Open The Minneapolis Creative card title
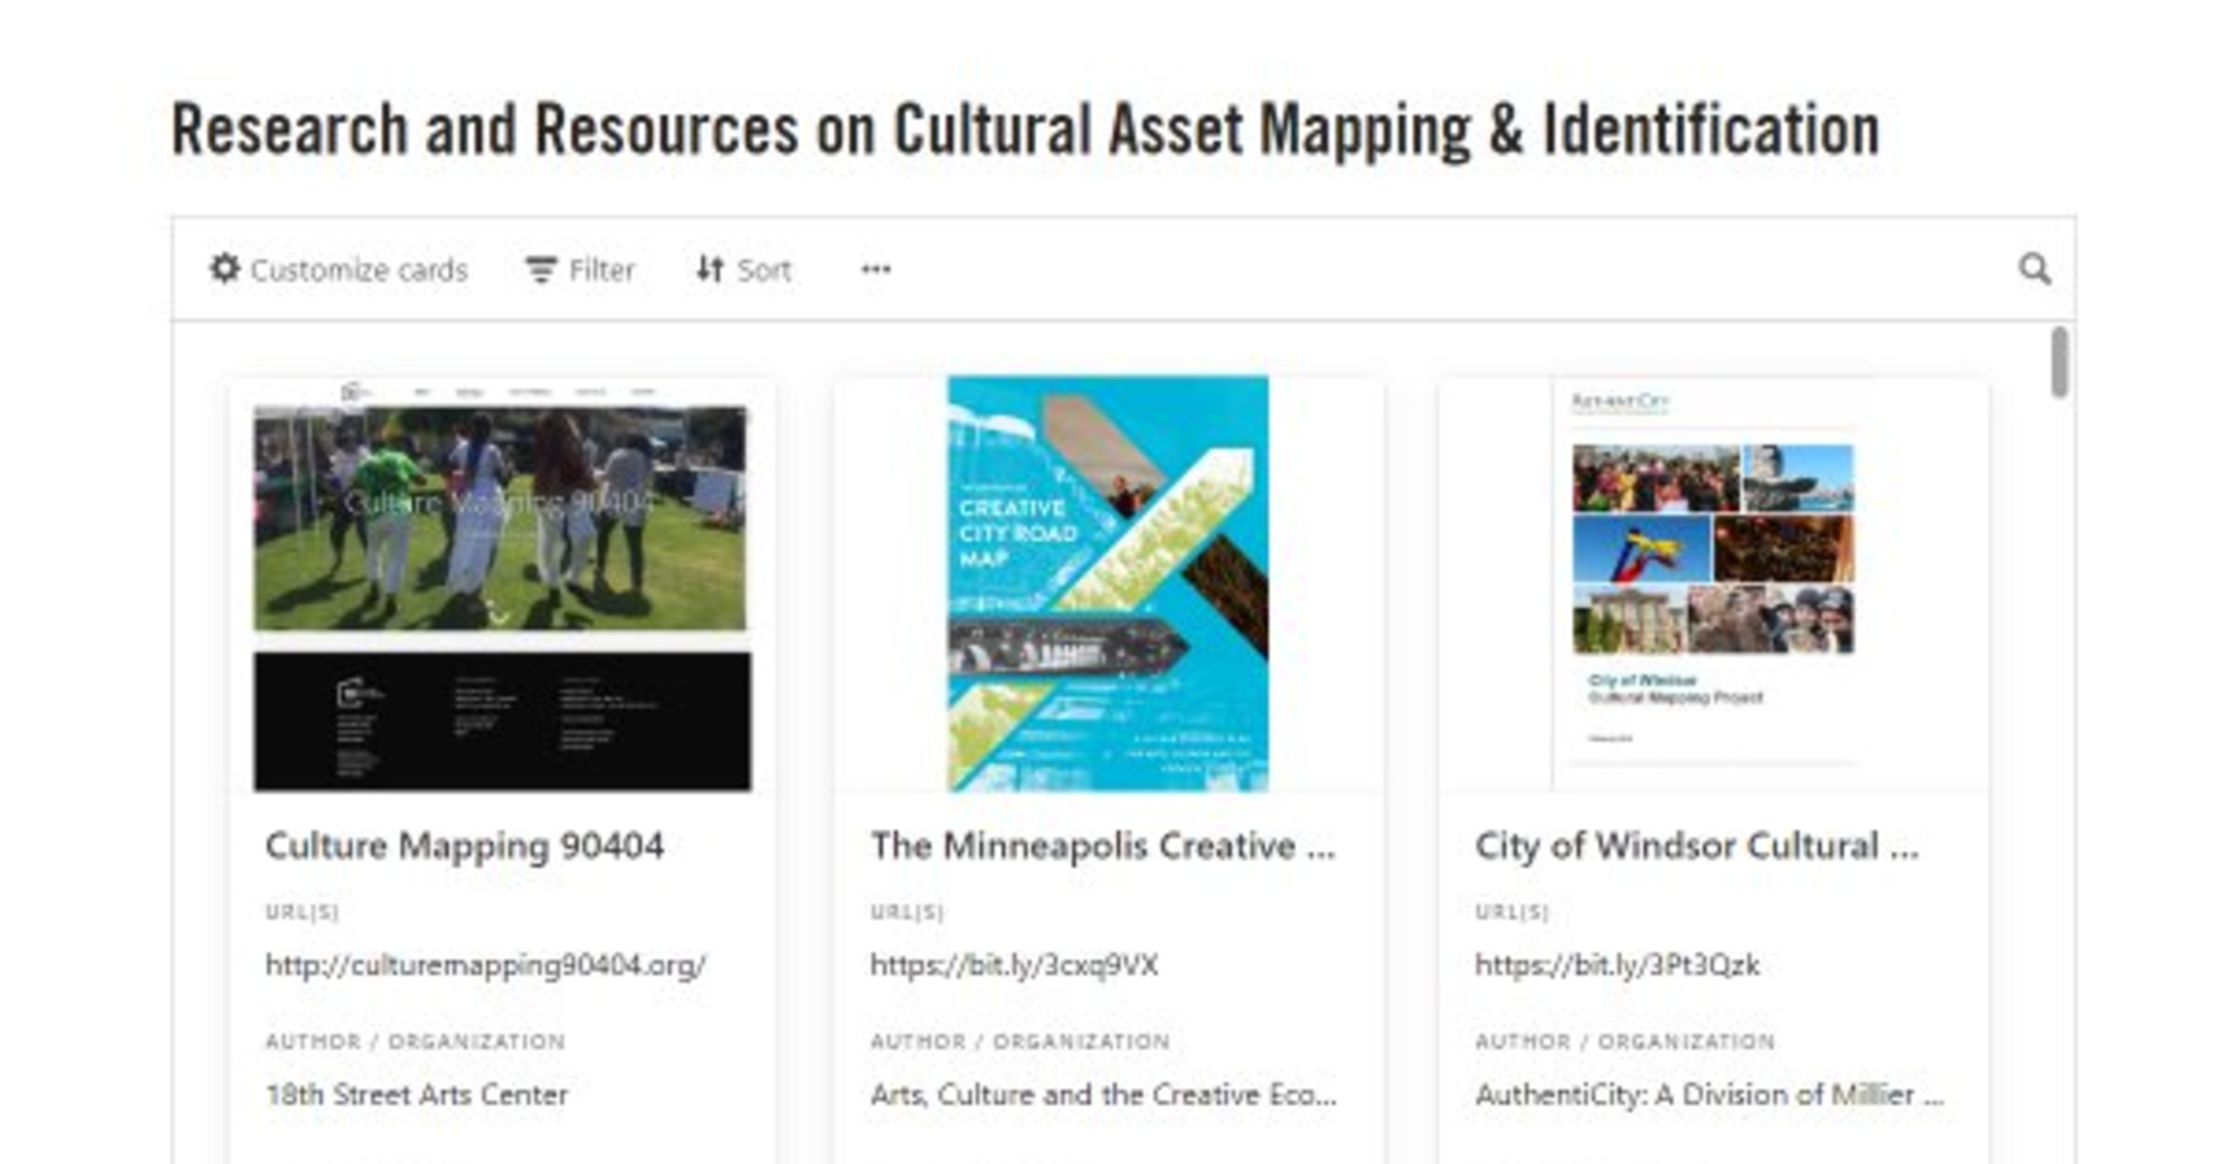2226x1164 pixels. [x=1101, y=846]
